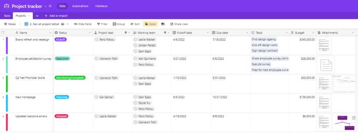Click the row height icon
This screenshot has height=133, width=358.
click(x=163, y=24)
